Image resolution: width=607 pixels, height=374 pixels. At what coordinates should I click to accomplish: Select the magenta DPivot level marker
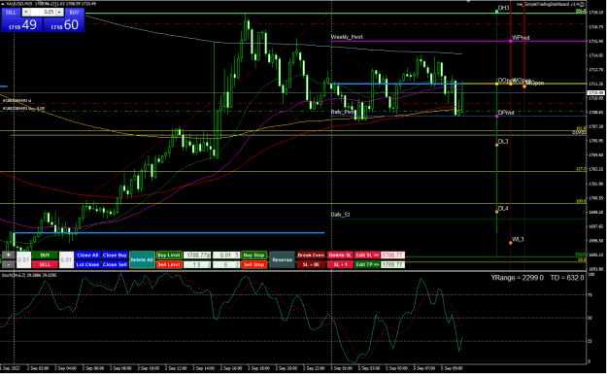click(497, 117)
